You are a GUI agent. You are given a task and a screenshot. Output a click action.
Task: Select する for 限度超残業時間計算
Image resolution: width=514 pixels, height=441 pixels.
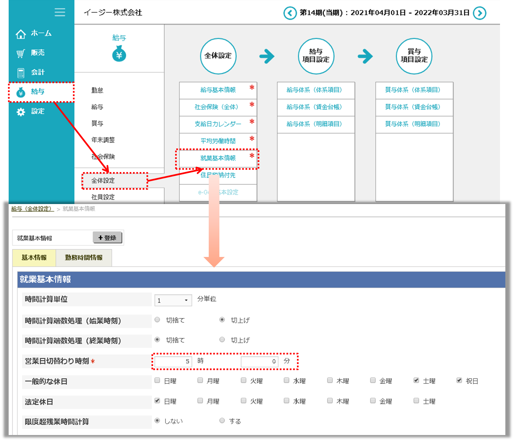click(222, 421)
